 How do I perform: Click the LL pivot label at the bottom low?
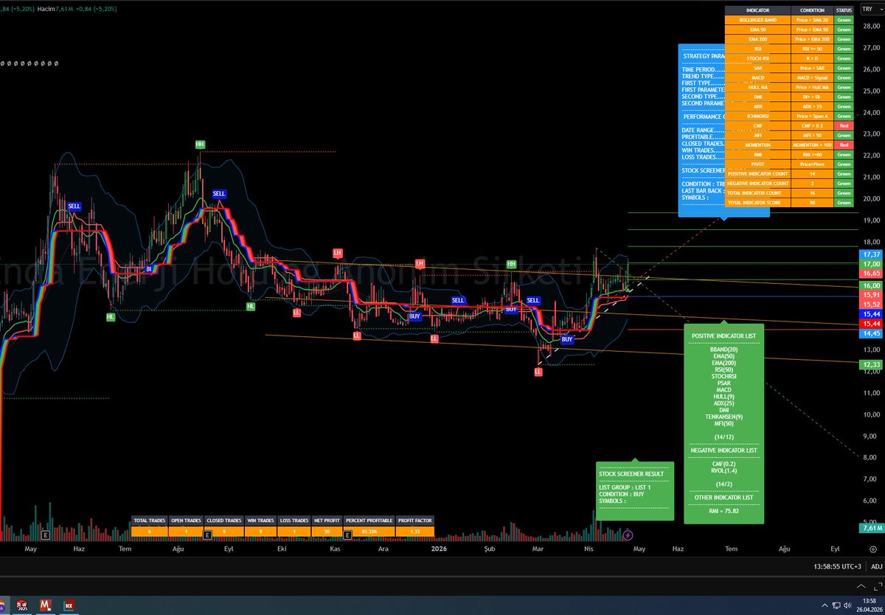(538, 372)
